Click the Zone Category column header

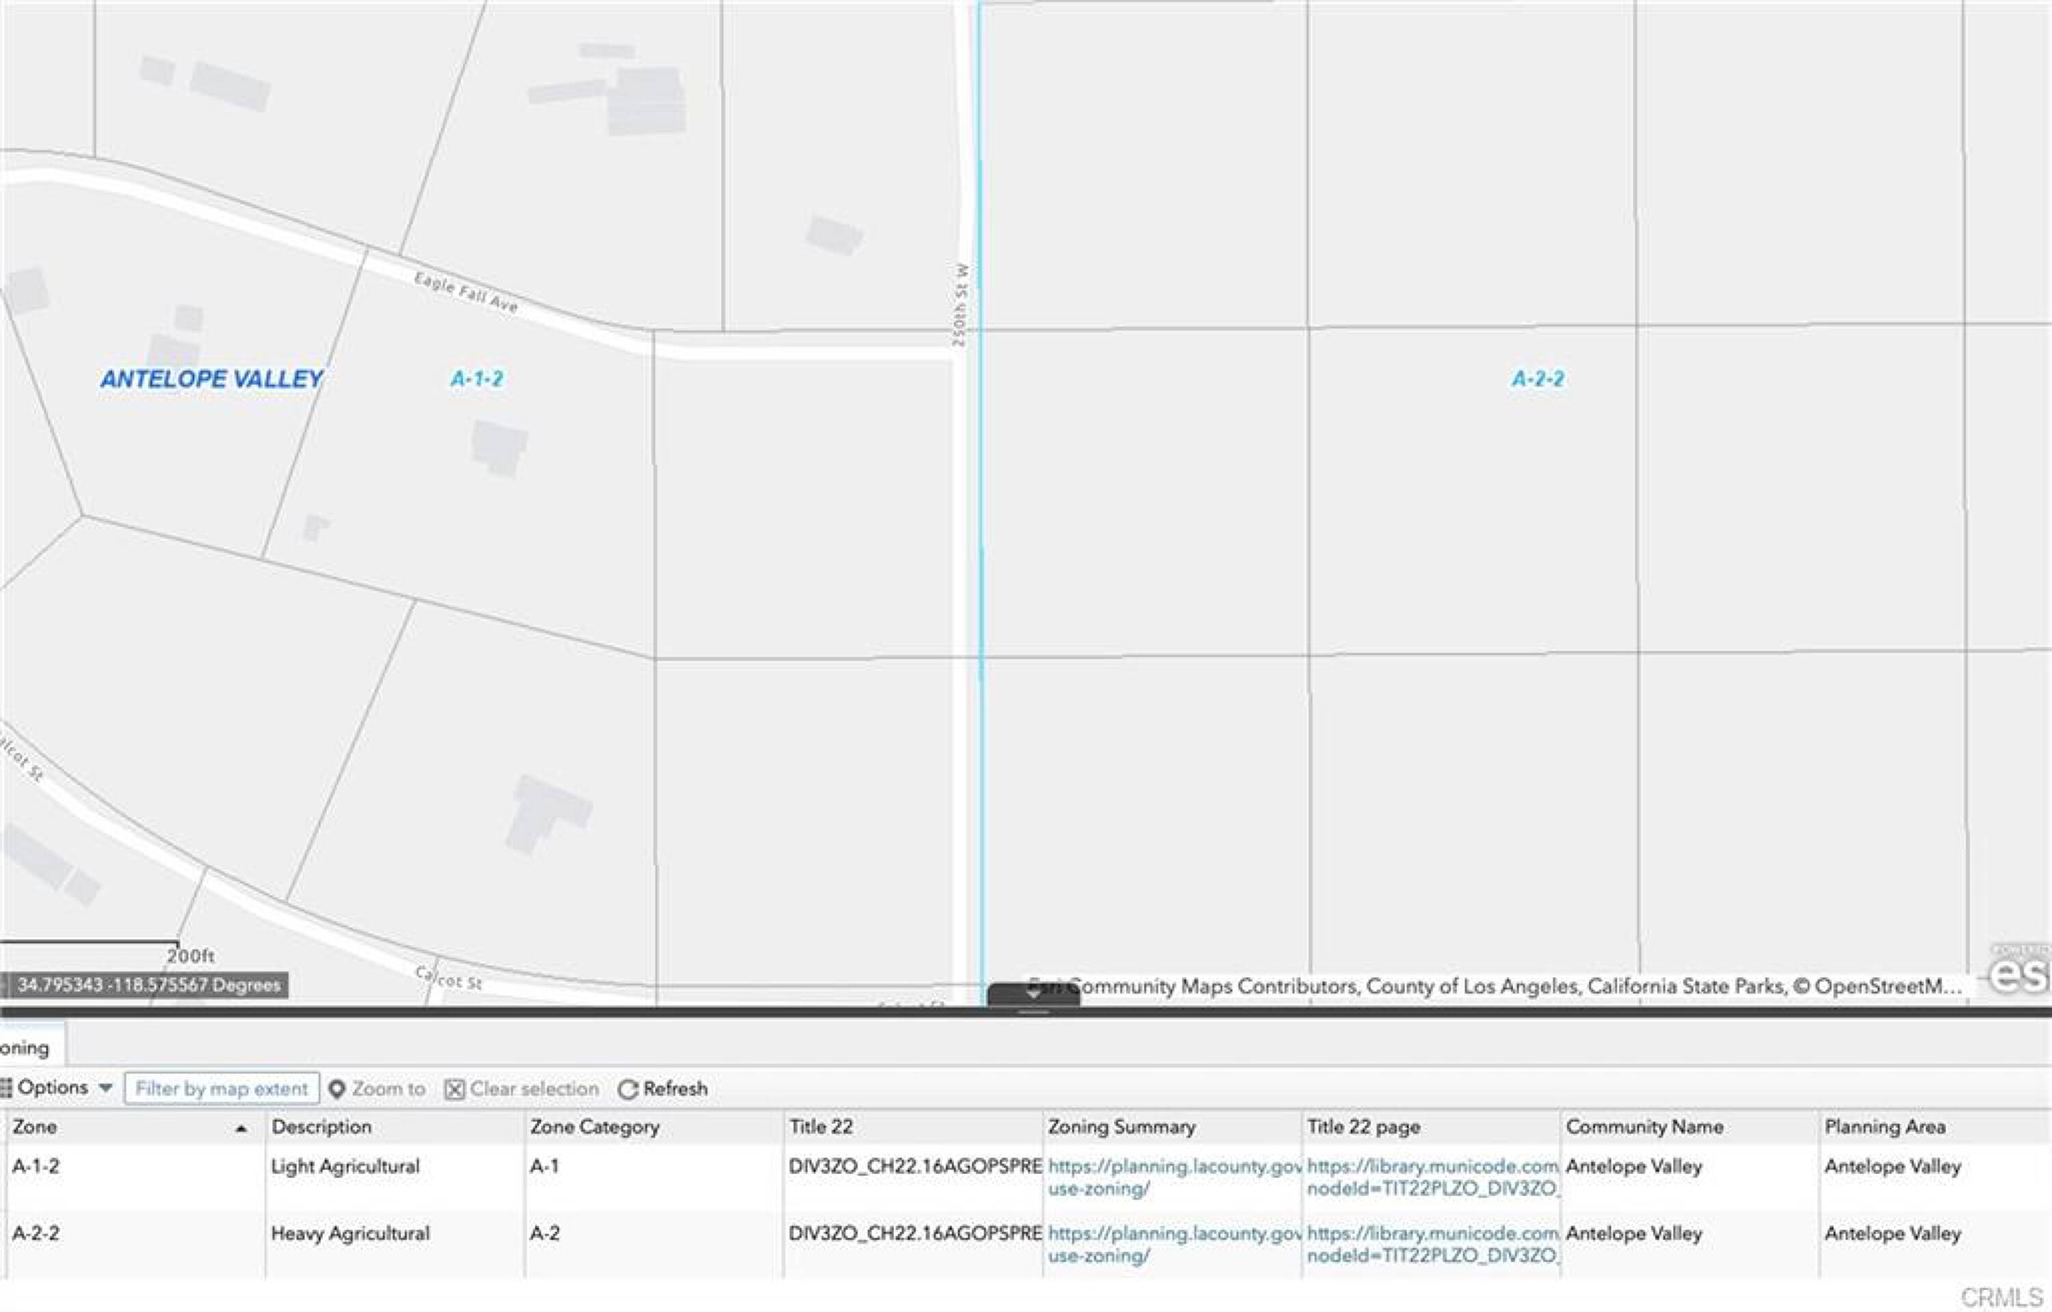click(595, 1126)
